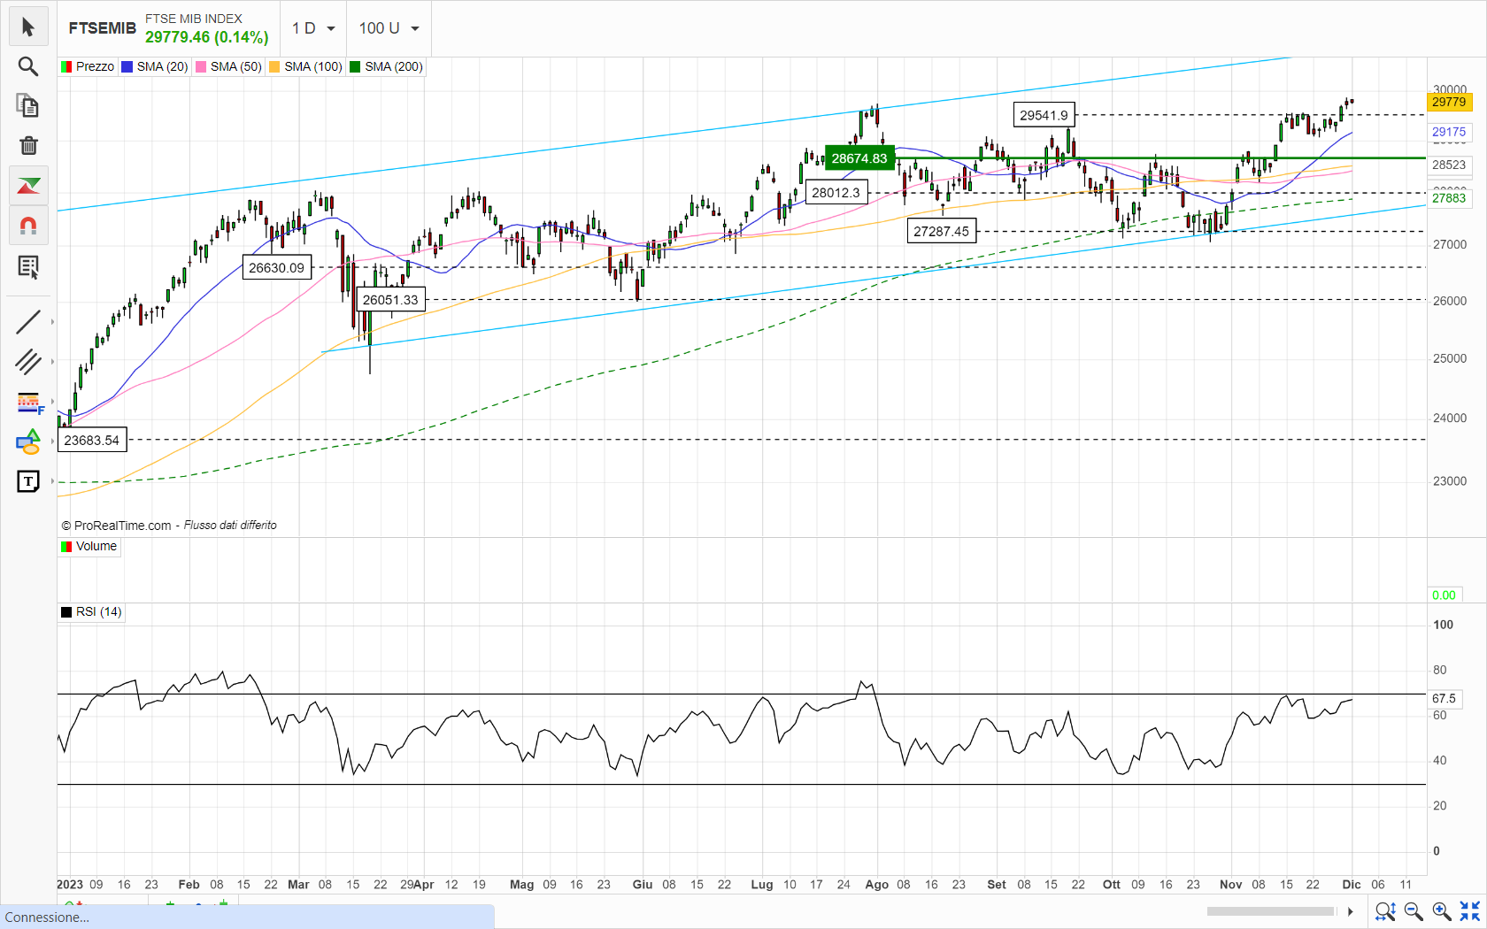
Task: Click the blue collapse arrows icon
Action: pos(1470,911)
